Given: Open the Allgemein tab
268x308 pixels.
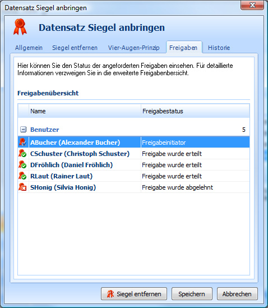Looking at the screenshot, I should (29, 48).
